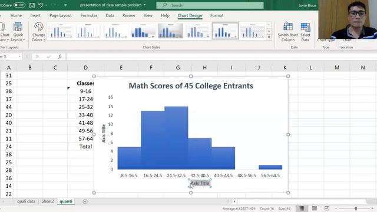Click the Insert Function fx icon
377x212 pixels.
59,57
